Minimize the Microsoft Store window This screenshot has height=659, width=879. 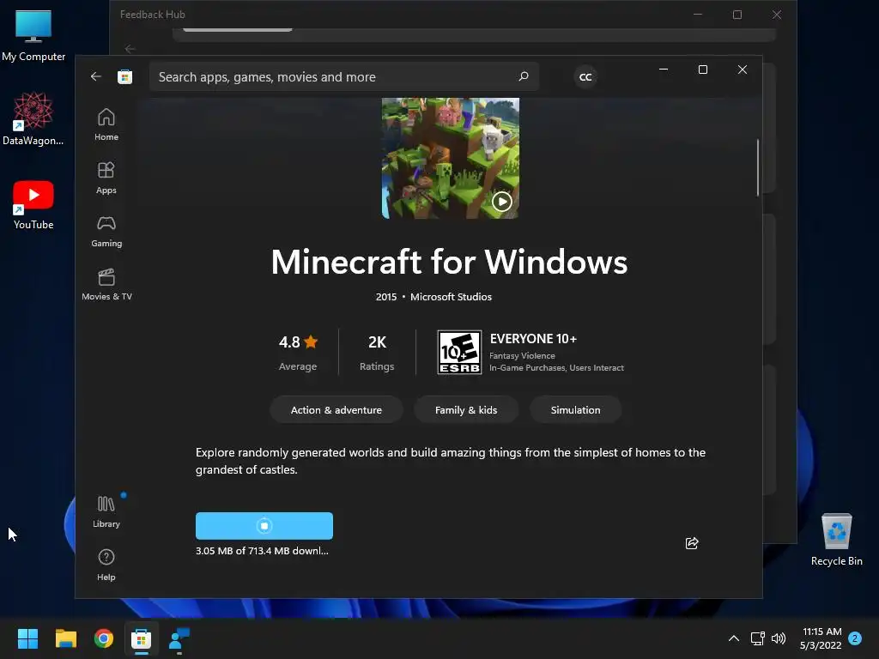point(664,70)
